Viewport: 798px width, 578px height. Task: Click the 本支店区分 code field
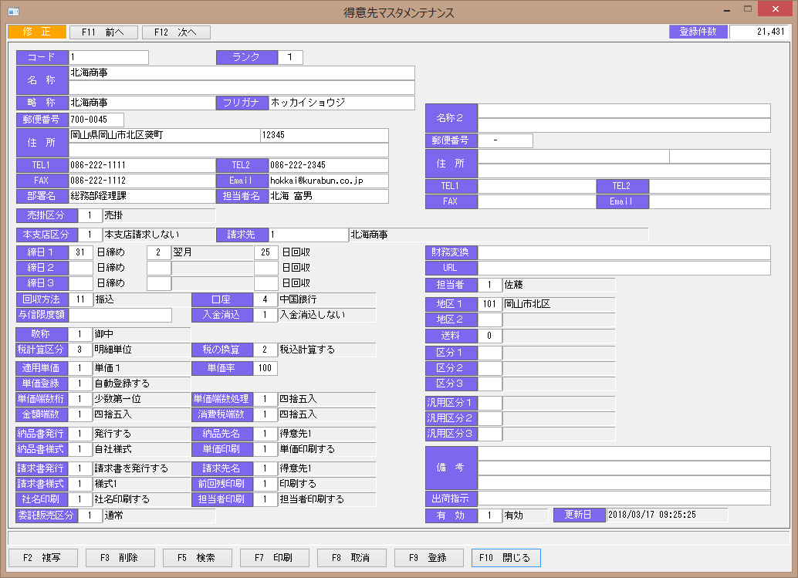[90, 235]
